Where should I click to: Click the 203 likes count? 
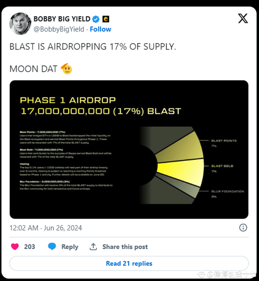click(29, 247)
